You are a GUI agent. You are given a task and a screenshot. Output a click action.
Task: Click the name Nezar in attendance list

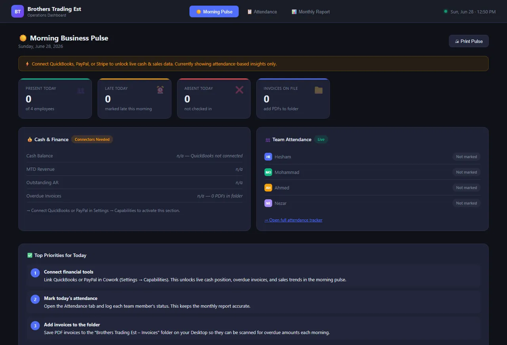[280, 203]
